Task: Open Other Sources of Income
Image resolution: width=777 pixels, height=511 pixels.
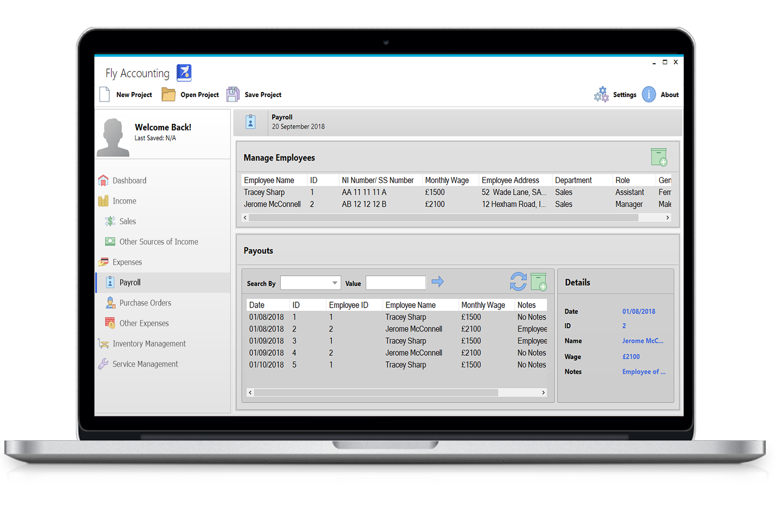Action: click(159, 242)
